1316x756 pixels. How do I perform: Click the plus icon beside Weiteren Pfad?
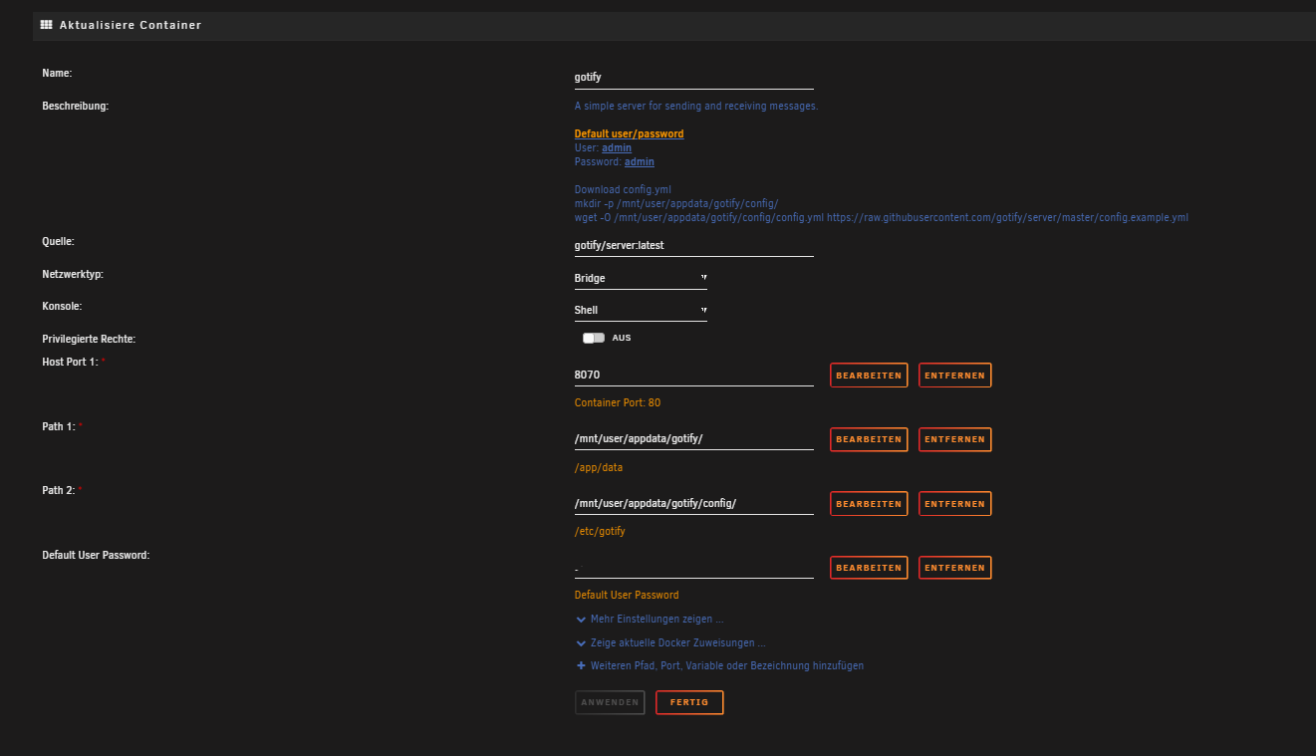point(581,665)
